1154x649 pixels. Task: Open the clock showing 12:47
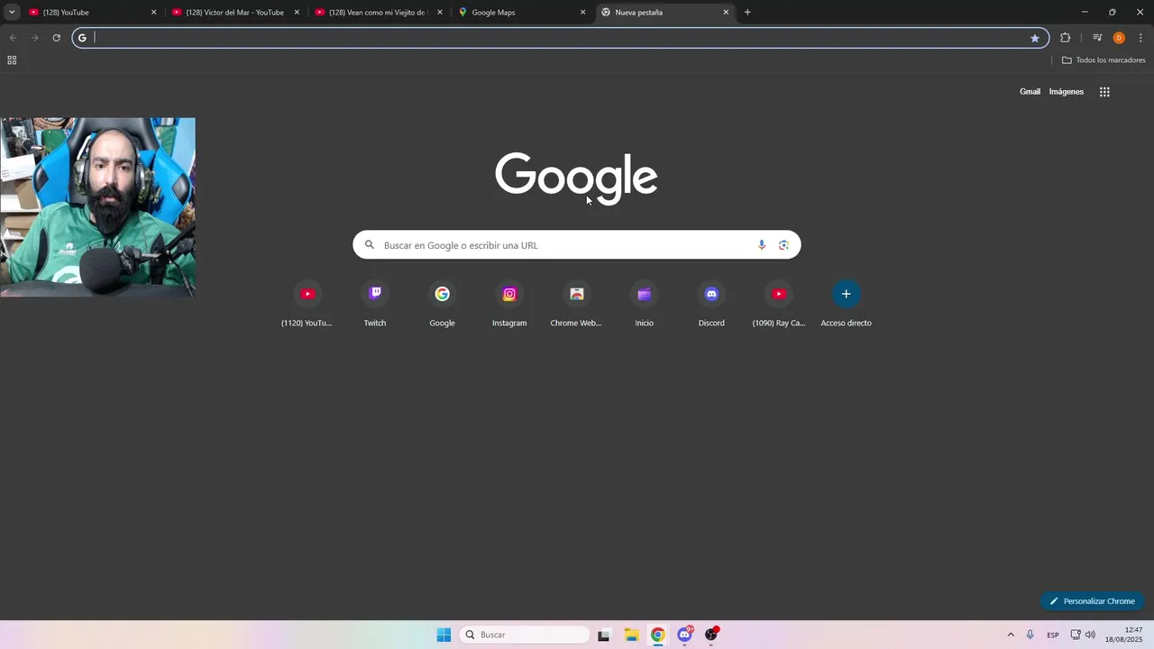tap(1126, 635)
